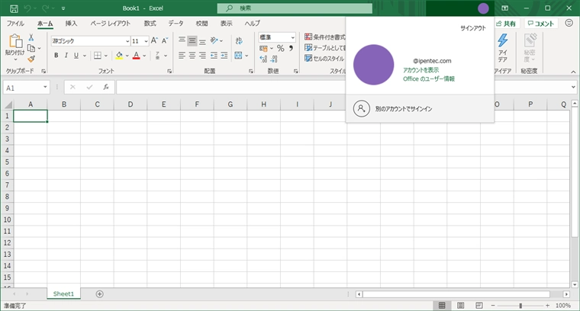The image size is (580, 311).
Task: Open the font size dropdown
Action: tap(146, 41)
